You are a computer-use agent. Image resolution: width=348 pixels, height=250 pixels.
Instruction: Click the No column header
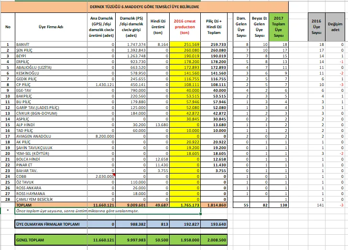coord(8,27)
